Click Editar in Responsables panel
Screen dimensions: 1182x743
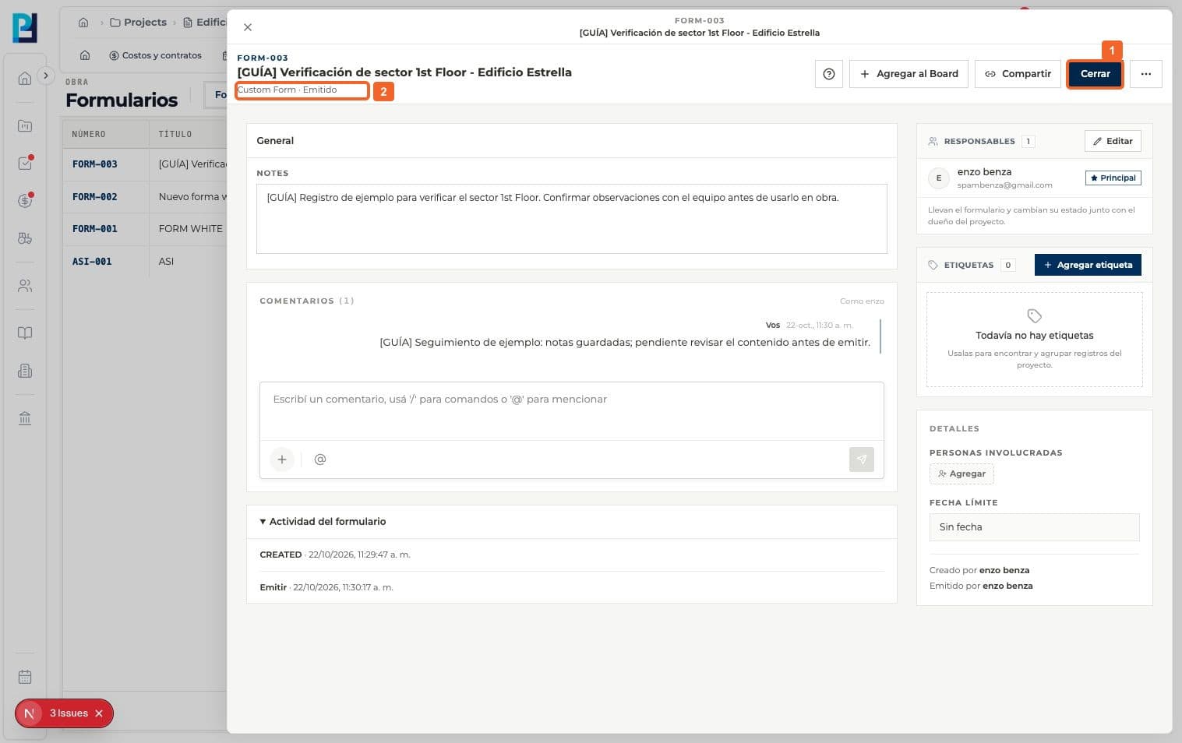(1113, 141)
